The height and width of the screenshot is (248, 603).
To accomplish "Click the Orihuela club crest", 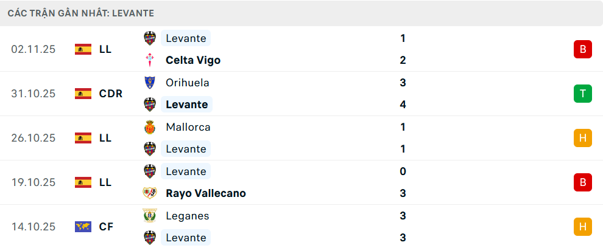I will [149, 83].
